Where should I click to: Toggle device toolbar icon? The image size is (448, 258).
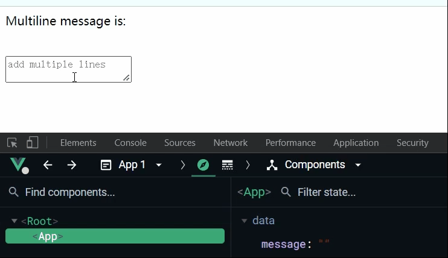pos(32,143)
